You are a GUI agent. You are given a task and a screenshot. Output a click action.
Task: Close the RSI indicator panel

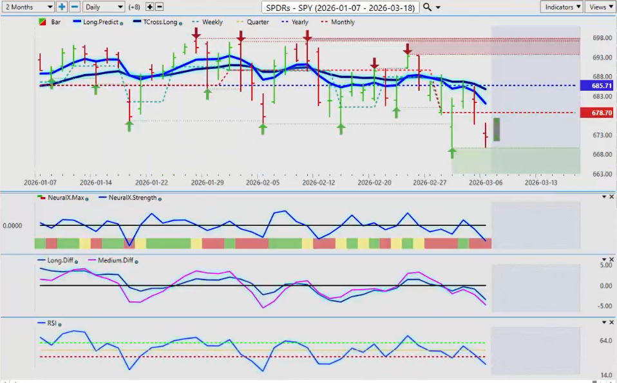(611, 322)
